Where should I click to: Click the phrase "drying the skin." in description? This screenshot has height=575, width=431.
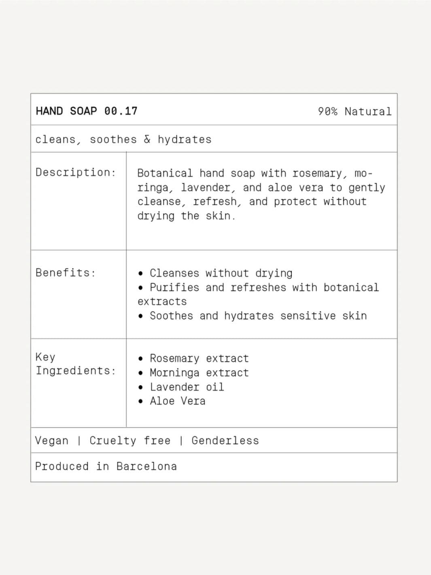point(186,216)
